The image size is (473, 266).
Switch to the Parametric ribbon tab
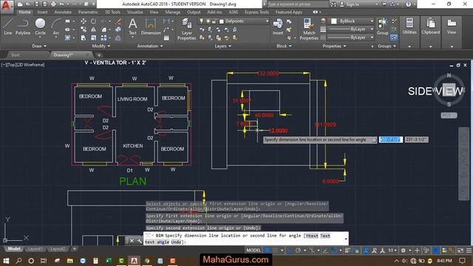point(88,12)
